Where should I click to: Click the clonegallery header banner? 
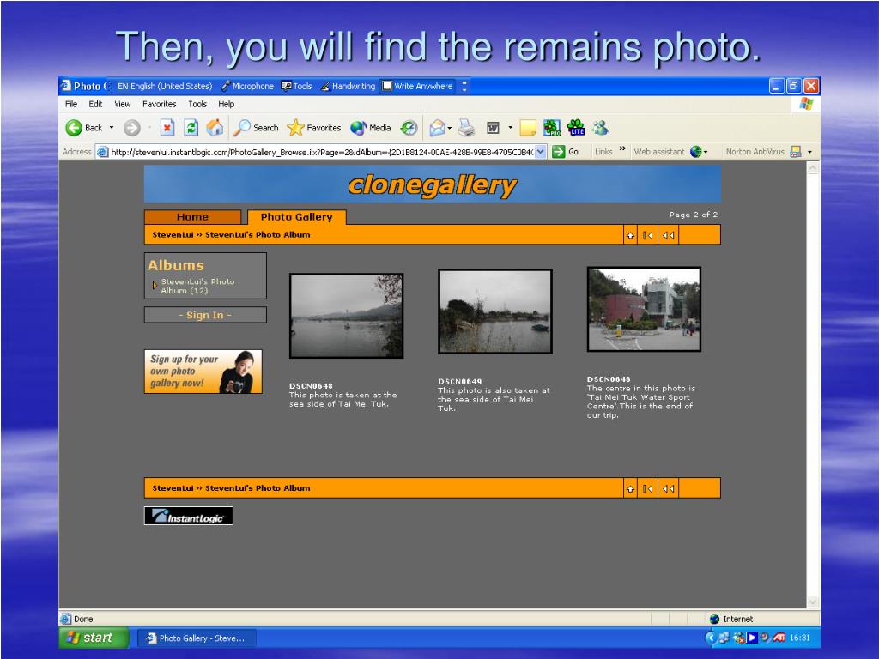[x=433, y=184]
